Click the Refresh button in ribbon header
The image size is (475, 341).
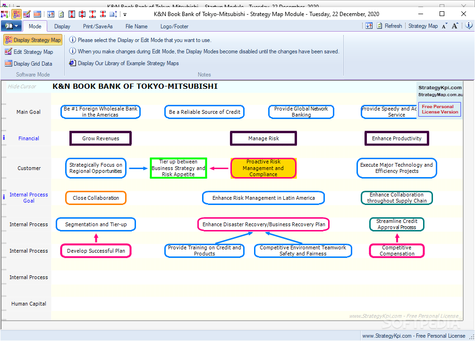[389, 26]
